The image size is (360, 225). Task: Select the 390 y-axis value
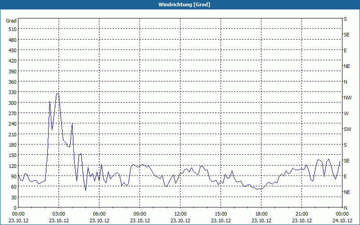click(x=13, y=72)
